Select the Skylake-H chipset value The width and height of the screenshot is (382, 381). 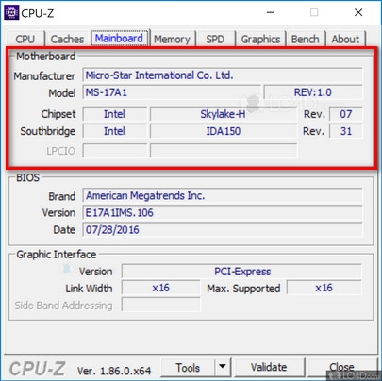224,114
